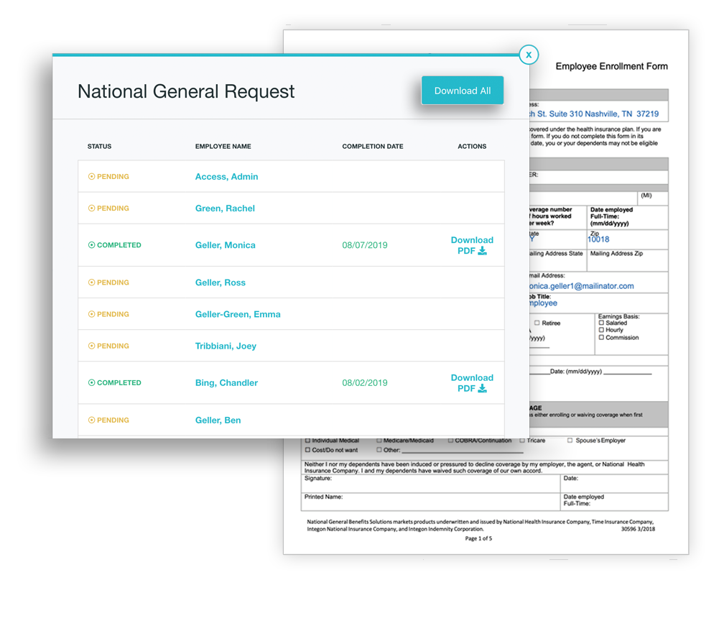This screenshot has height=621, width=724.
Task: Open employee Geller, Ross
Action: point(221,282)
